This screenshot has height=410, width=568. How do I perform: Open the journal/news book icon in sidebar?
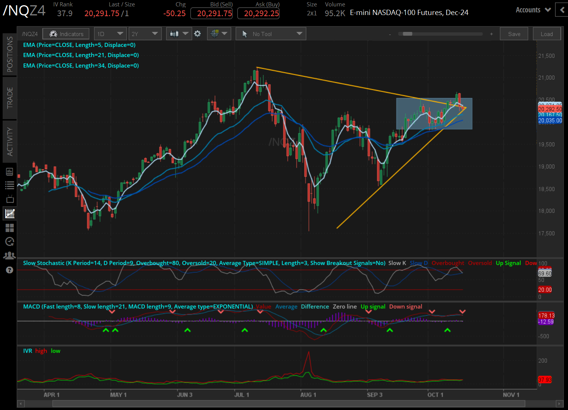pyautogui.click(x=9, y=171)
